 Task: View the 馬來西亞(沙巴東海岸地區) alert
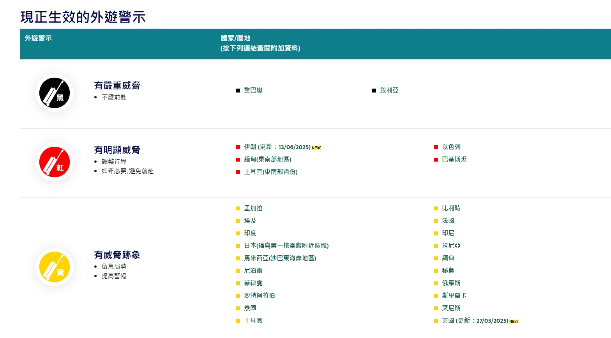click(280, 258)
